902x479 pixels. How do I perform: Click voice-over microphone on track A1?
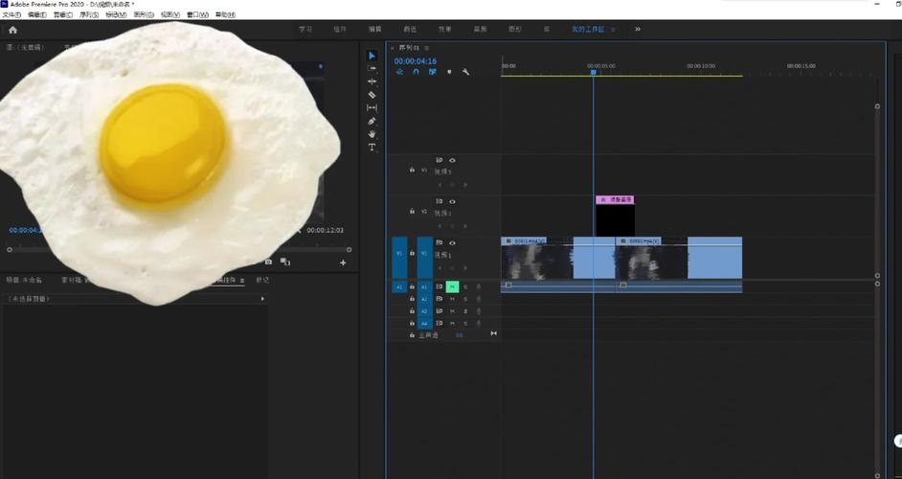[479, 286]
